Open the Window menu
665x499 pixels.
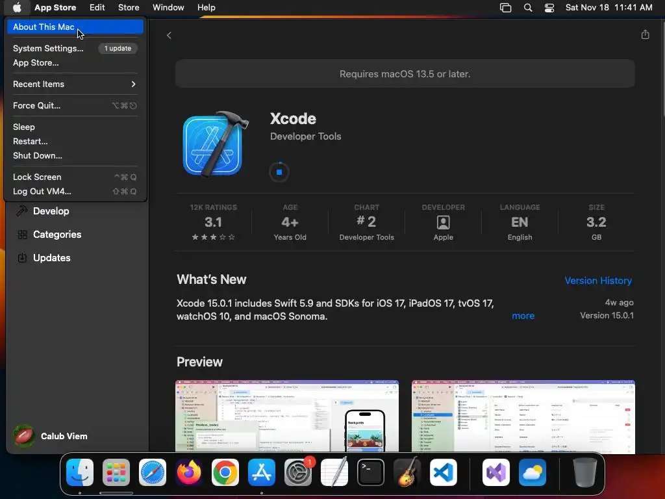[168, 7]
